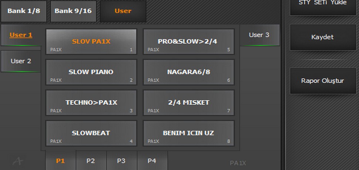Load the TECHNO>PA1X style
This screenshot has width=359, height=170.
pos(91,102)
